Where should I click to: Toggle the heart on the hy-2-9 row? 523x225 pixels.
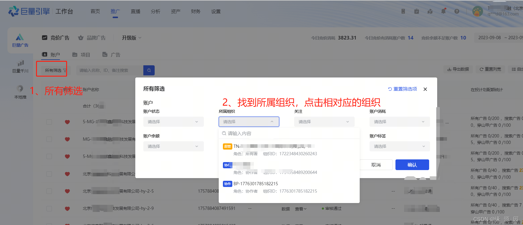pos(67,208)
